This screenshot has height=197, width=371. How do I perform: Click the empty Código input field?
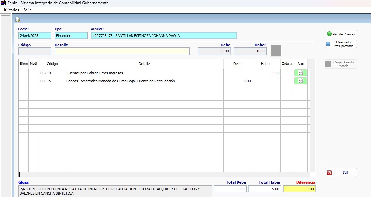point(35,51)
